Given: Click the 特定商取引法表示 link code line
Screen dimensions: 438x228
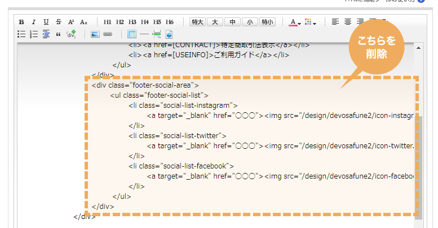Looking at the screenshot, I should click(x=219, y=45).
